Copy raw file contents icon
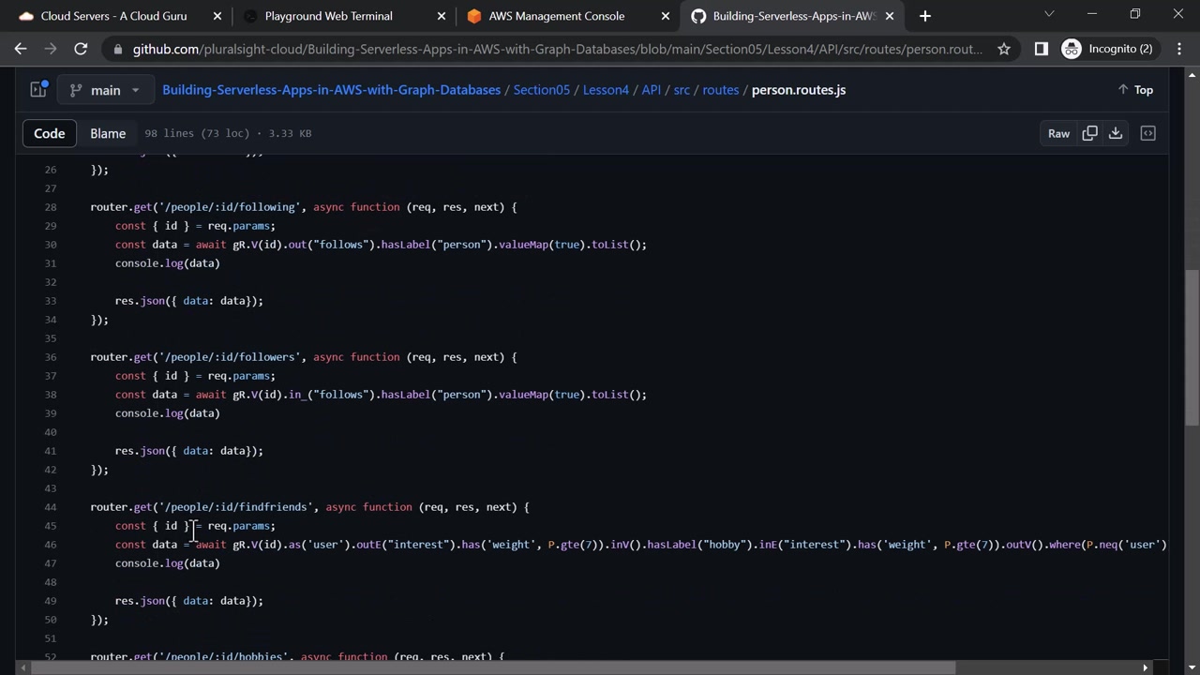Screen dimensions: 1200x675 pos(1089,133)
